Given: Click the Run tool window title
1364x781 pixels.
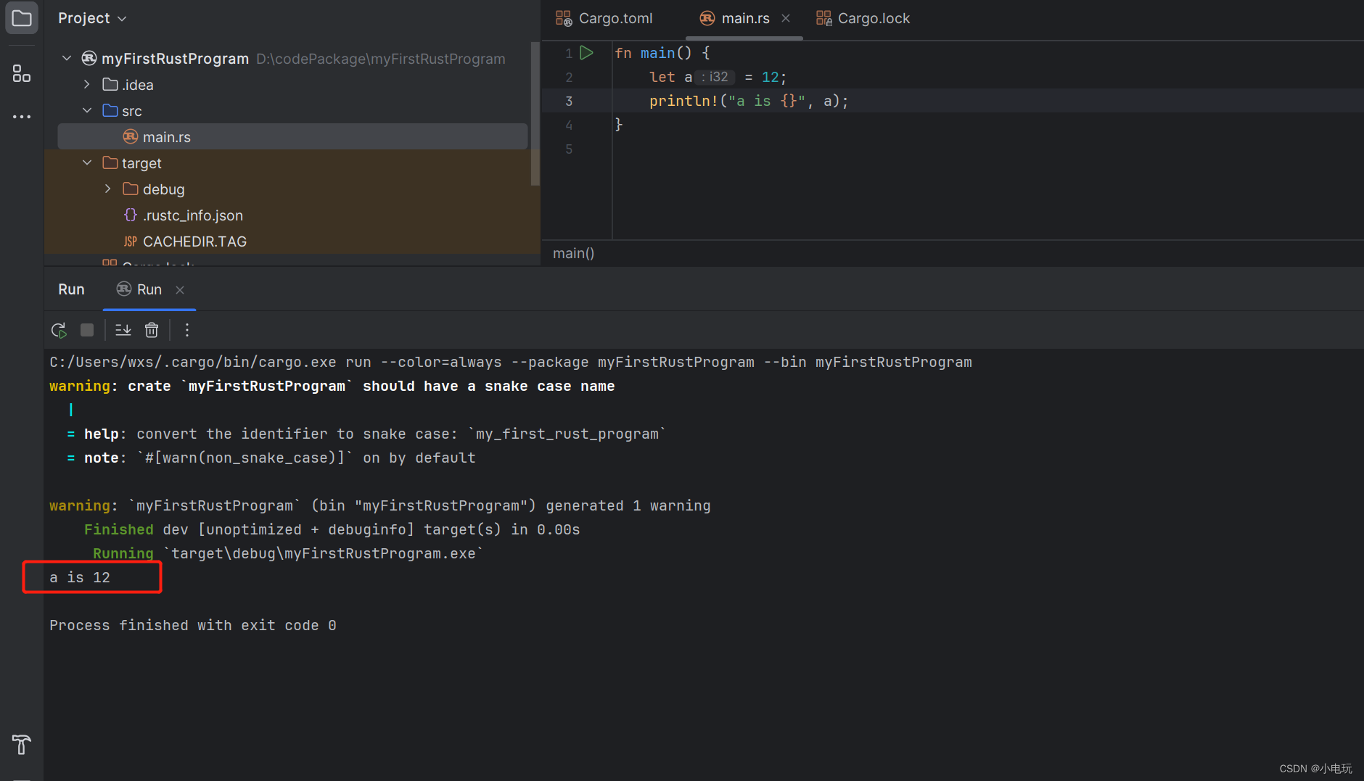Looking at the screenshot, I should coord(71,289).
